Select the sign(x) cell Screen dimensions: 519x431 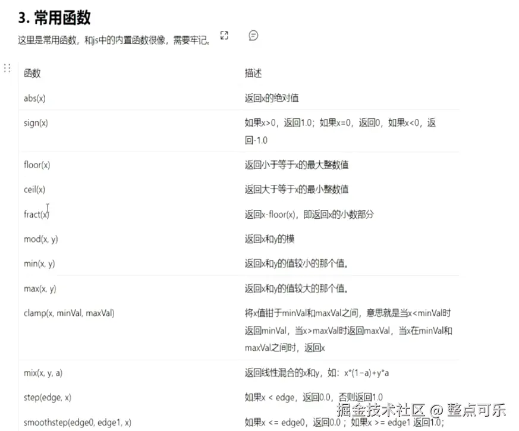pos(36,123)
